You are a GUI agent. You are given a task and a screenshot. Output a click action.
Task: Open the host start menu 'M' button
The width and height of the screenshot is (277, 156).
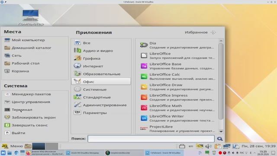click(x=3, y=153)
